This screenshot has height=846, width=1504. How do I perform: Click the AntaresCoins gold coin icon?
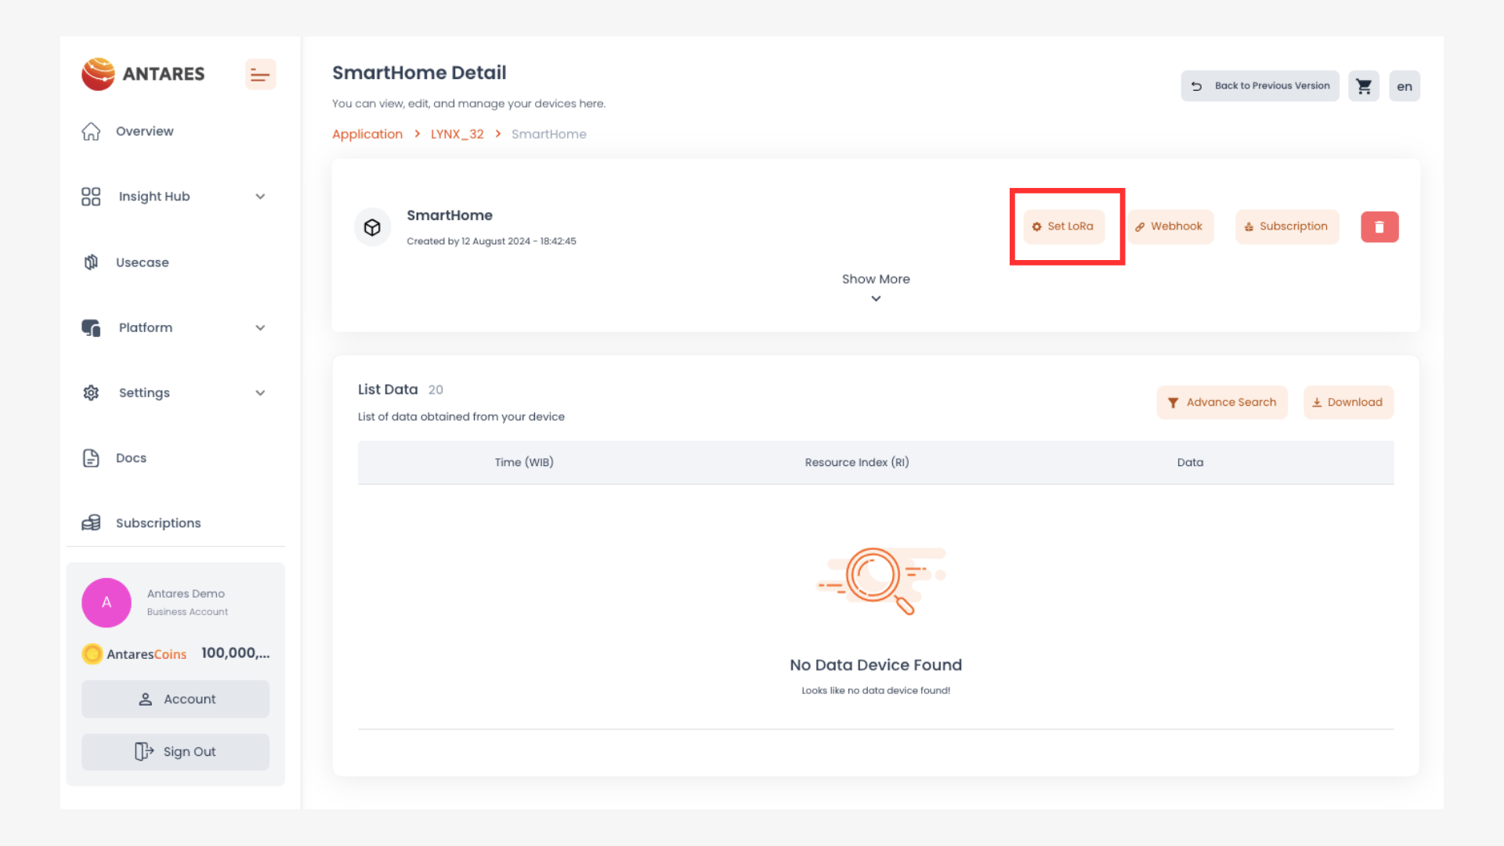pos(92,653)
